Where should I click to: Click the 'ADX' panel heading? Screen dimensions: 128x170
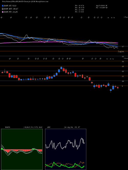coord(49,127)
